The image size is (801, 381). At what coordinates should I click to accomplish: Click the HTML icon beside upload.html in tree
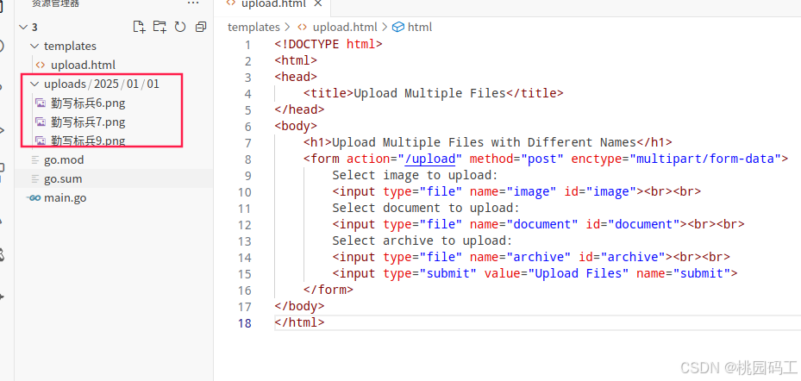coord(41,66)
